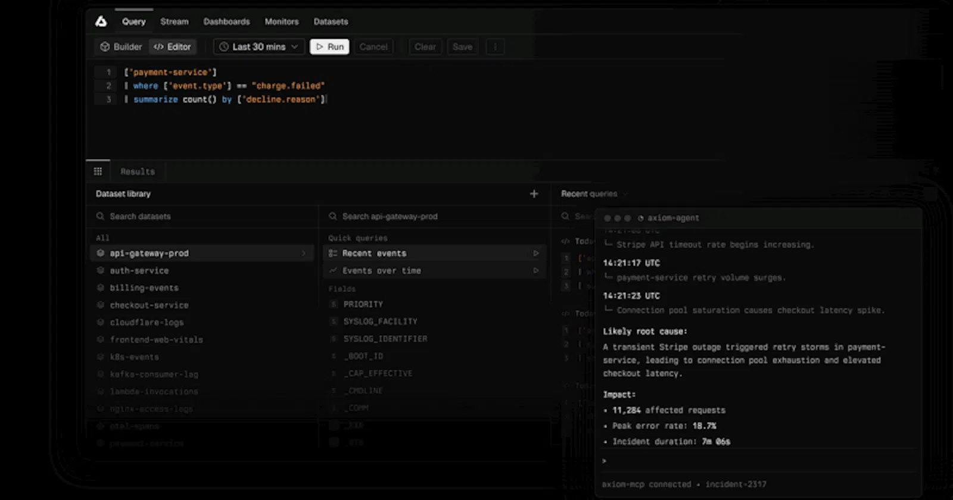Click line 1 'payment-service' in the editor
Viewport: 953px width, 500px height.
(x=170, y=72)
